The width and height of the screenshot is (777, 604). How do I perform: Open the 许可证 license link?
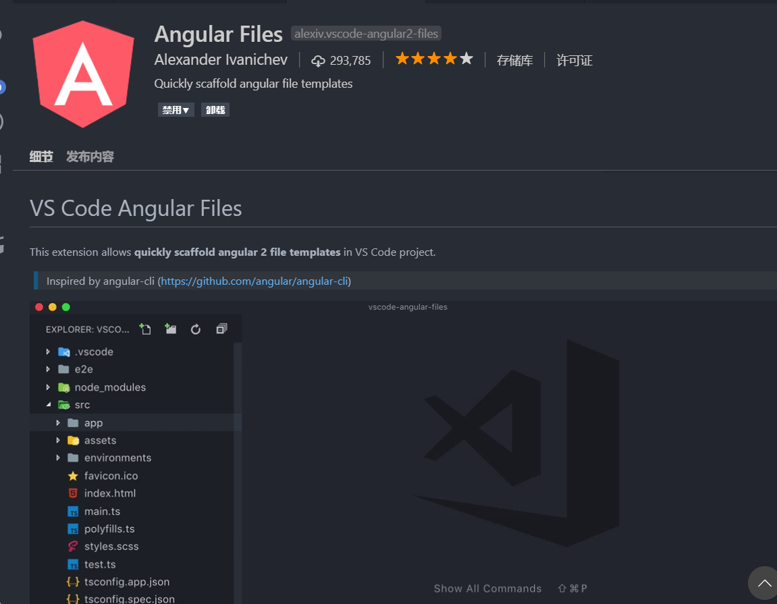click(574, 61)
